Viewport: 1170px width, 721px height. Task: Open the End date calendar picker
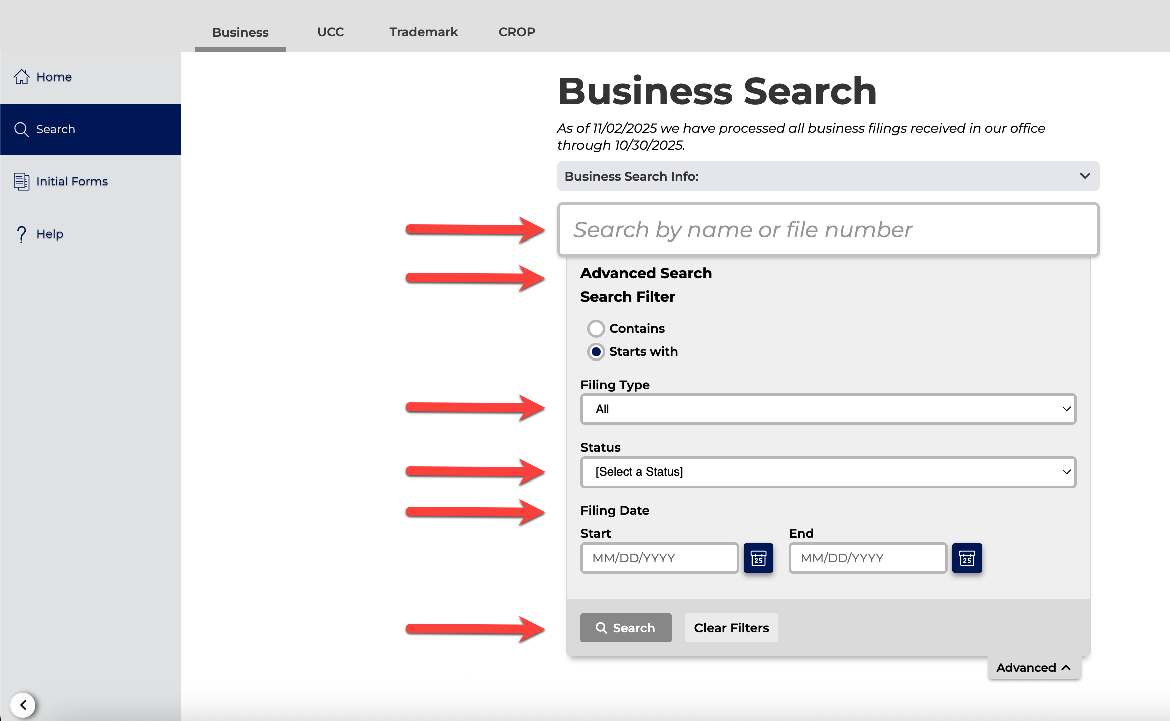pos(967,558)
